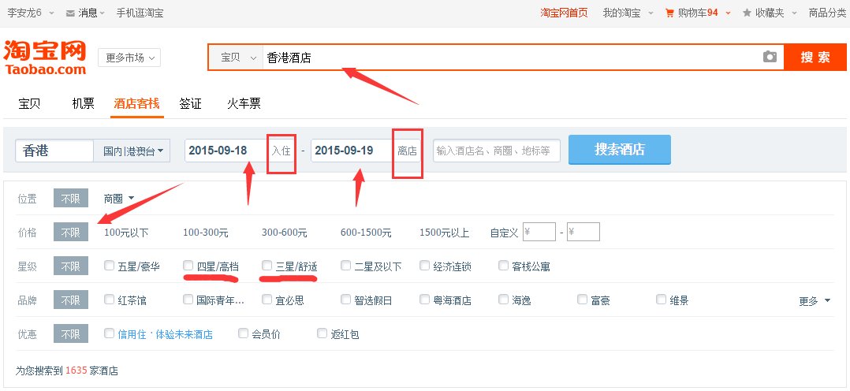The width and height of the screenshot is (850, 391).
Task: Select 优惠 不限 option
Action: [70, 333]
